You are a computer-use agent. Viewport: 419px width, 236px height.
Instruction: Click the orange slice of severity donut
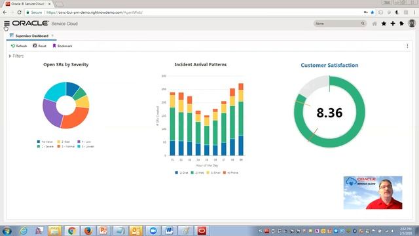click(x=76, y=118)
